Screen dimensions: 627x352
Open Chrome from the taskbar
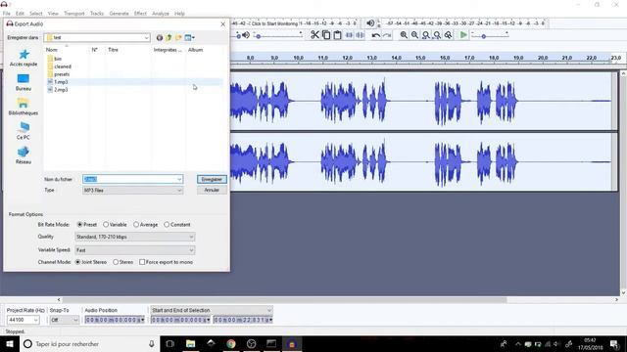point(231,344)
